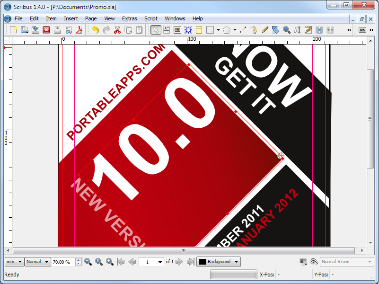Zoom out magnifier button
Screen dimensions: 379x284
[88, 262]
